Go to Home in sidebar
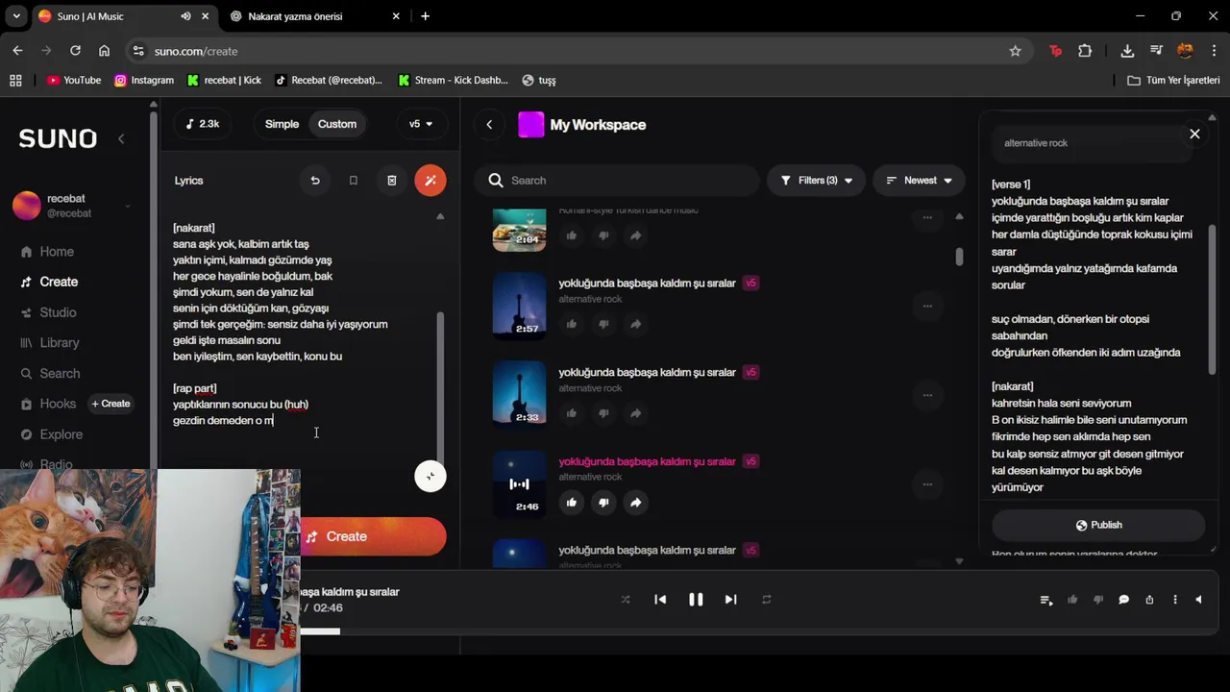Viewport: 1230px width, 692px height. click(47, 252)
